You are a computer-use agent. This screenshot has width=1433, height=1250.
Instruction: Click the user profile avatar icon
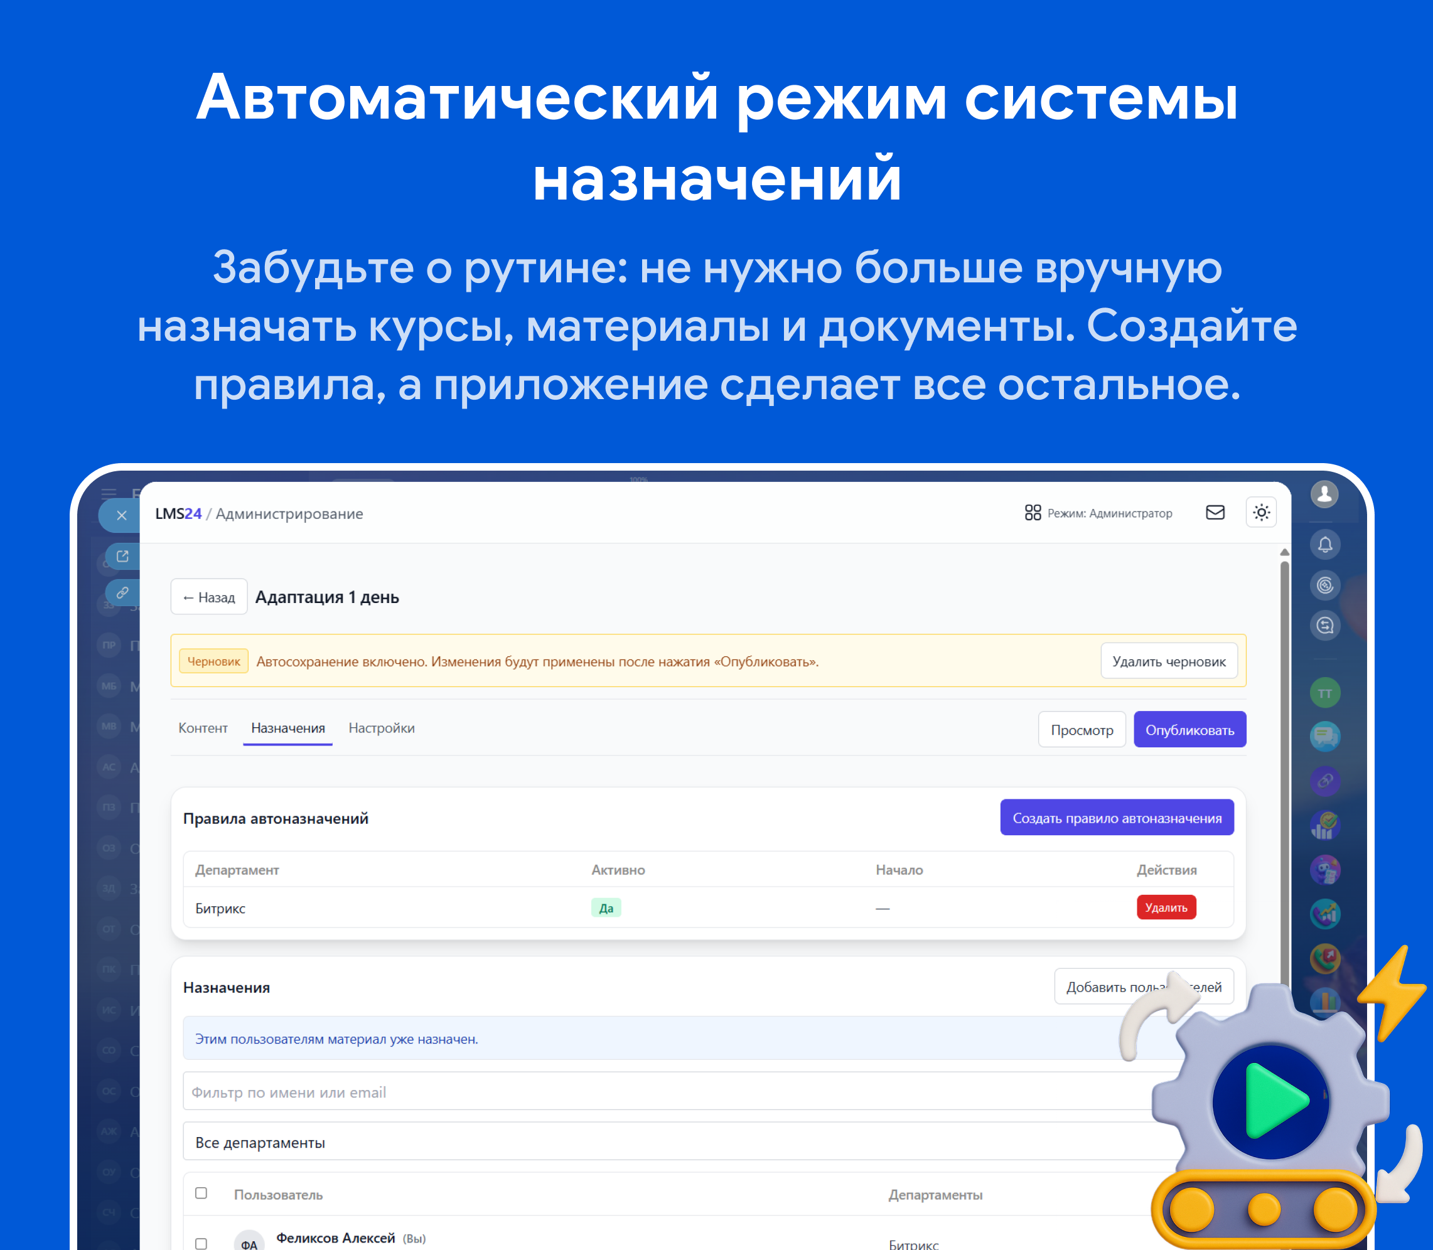pos(1324,494)
